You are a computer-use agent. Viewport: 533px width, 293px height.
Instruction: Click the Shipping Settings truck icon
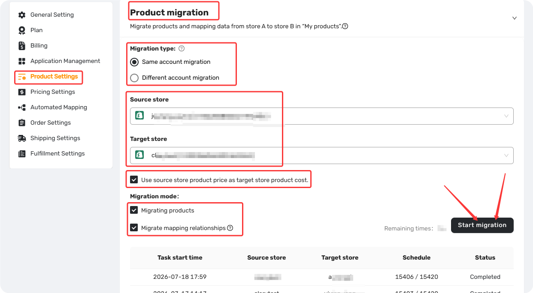click(x=22, y=138)
